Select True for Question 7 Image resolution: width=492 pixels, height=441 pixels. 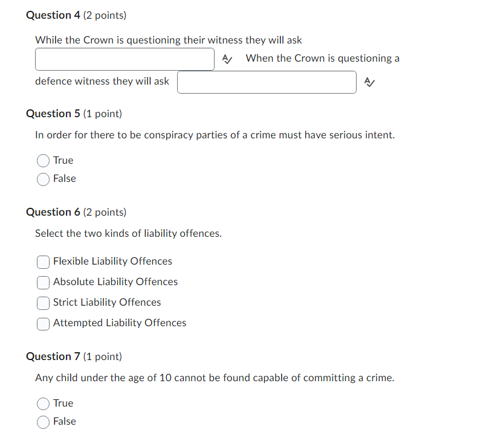click(43, 403)
